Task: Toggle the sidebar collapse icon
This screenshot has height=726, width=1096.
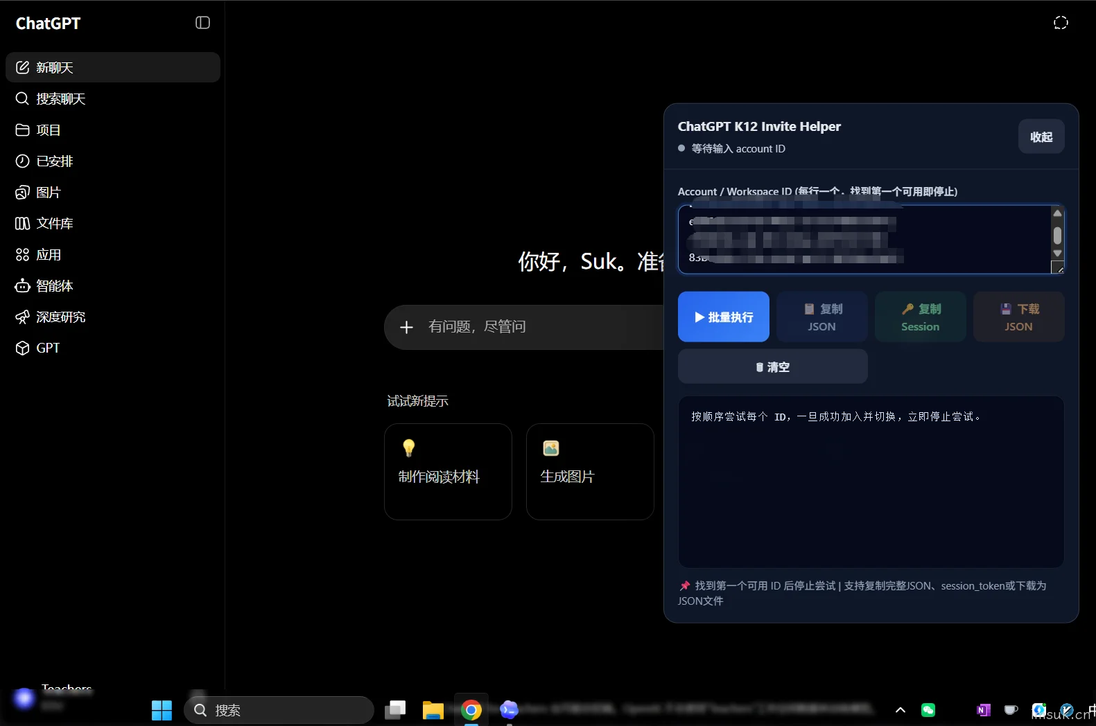Action: [x=202, y=23]
